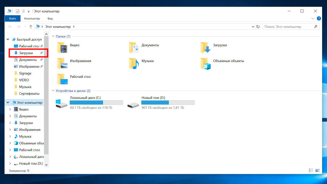Select Объемные объекты in navigation pane

tap(29, 143)
